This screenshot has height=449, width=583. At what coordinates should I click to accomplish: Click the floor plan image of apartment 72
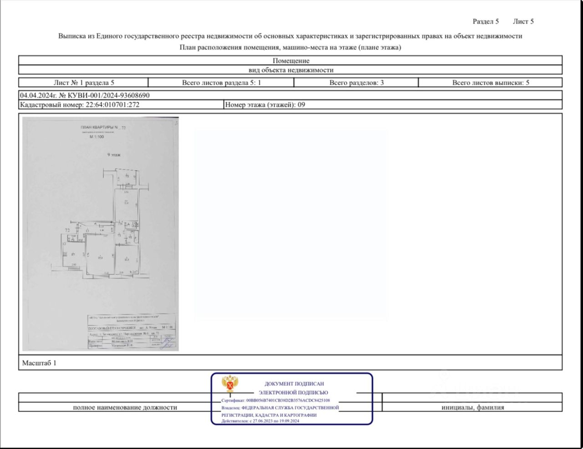101,234
